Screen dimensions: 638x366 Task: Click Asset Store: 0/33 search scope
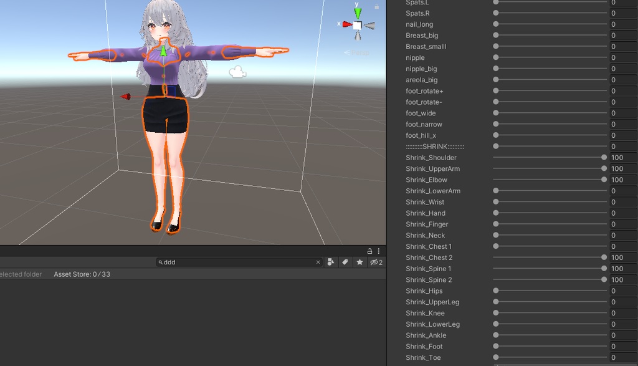[x=82, y=274]
